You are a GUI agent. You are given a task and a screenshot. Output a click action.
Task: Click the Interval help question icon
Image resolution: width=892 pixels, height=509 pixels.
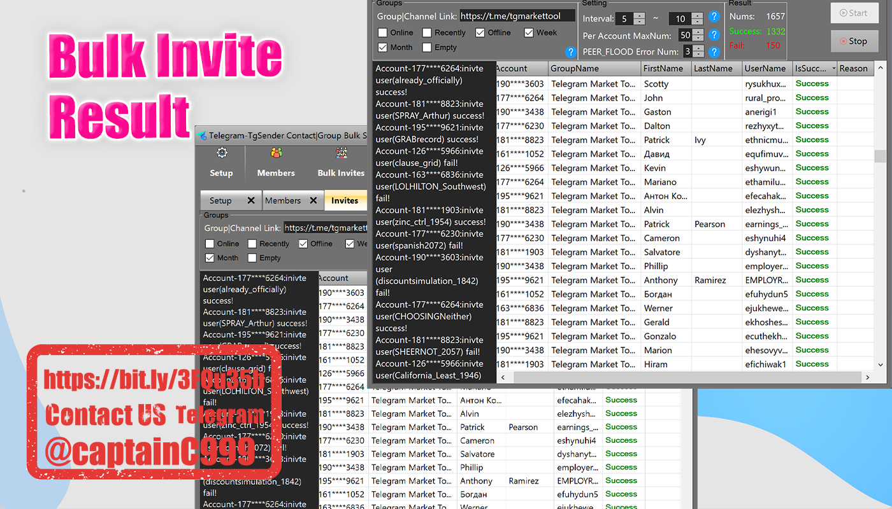(x=713, y=18)
